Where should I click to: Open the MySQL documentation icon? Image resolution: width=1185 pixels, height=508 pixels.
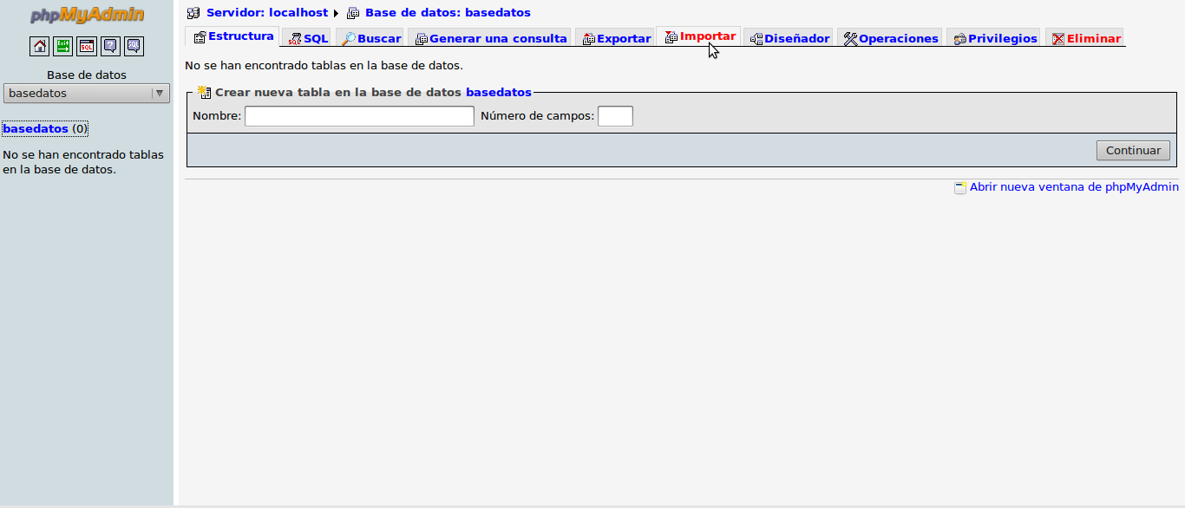pos(134,46)
